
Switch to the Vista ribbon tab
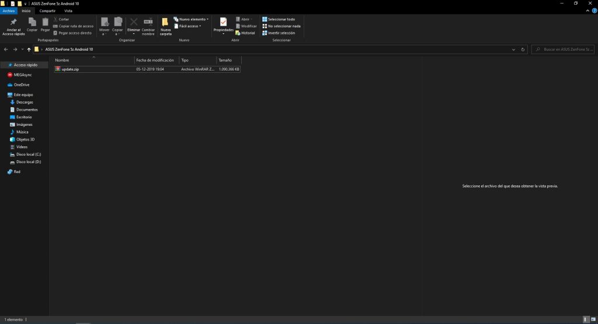pos(68,10)
